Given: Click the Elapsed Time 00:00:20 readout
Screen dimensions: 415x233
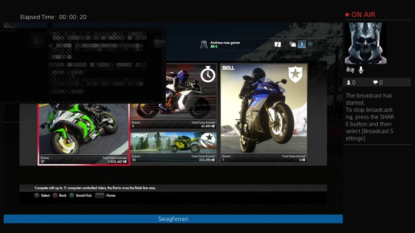Looking at the screenshot, I should click(54, 17).
